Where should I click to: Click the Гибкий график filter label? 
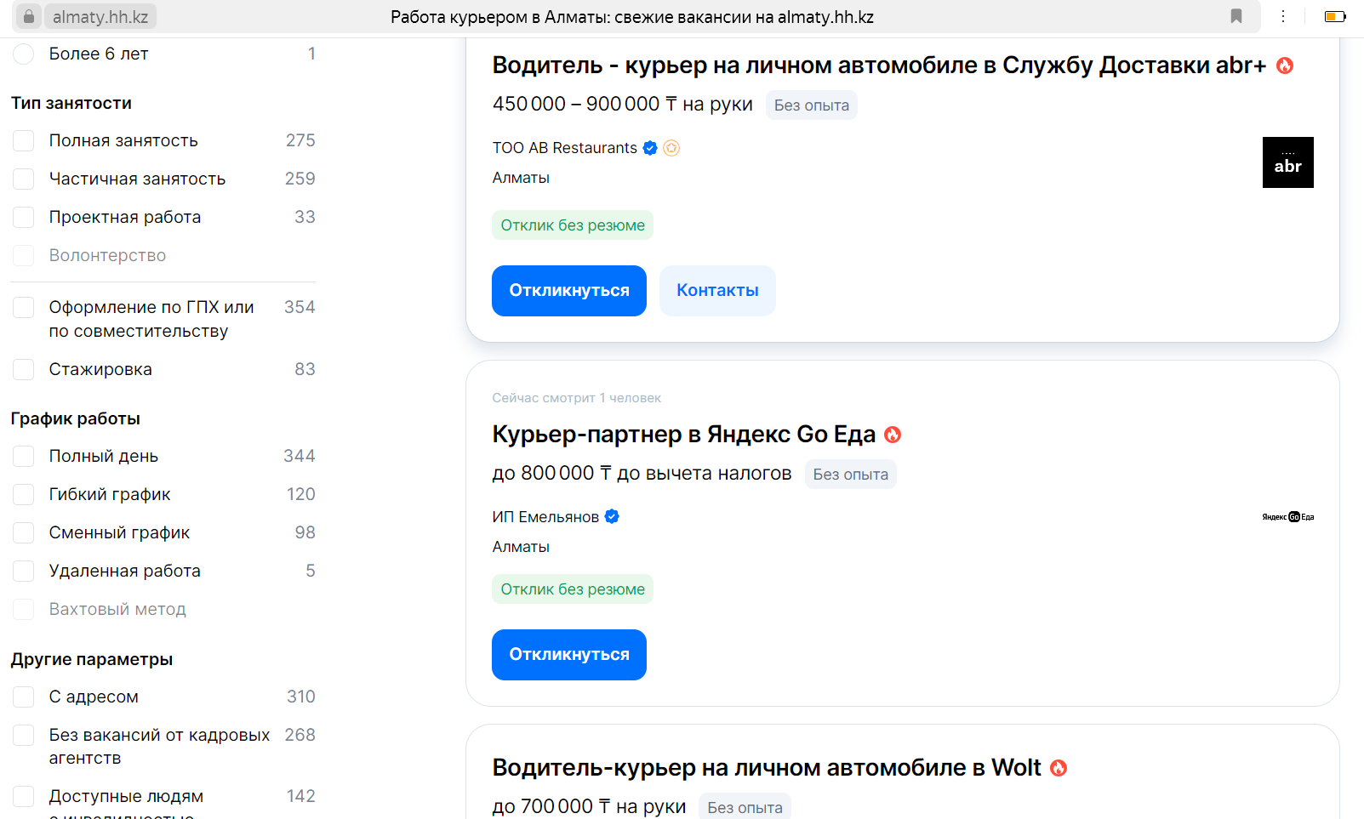[110, 494]
